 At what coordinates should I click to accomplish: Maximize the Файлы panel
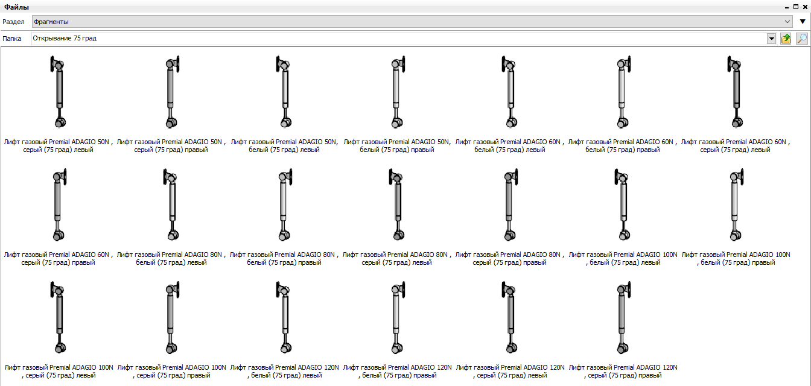pyautogui.click(x=796, y=7)
